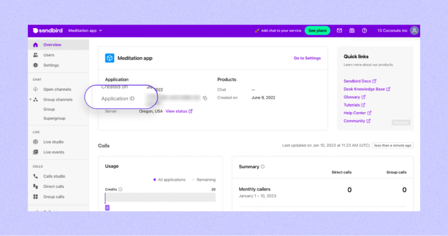Open Group calls in the sidebar
The image size is (448, 236).
(x=54, y=197)
